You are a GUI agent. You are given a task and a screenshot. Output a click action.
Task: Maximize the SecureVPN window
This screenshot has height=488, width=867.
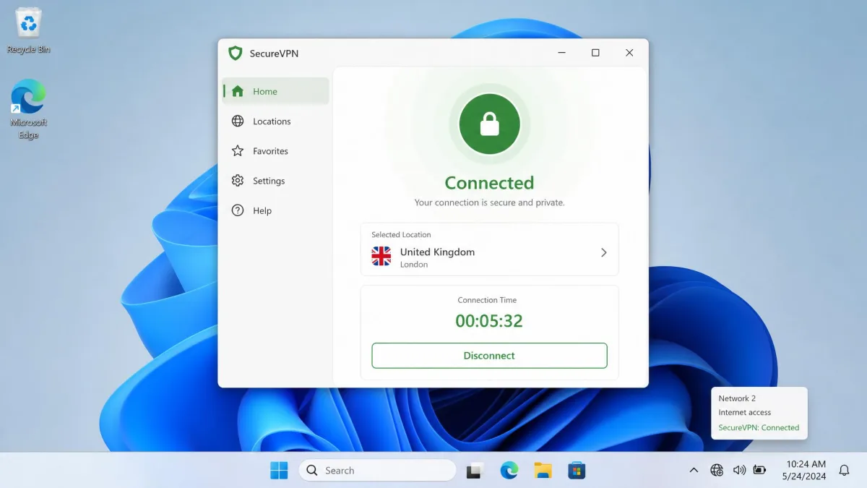[595, 53]
